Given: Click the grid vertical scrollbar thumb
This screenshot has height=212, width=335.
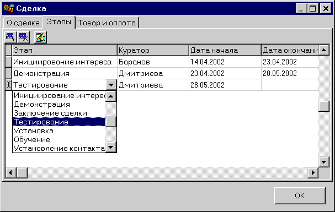Looking at the screenshot, I should (x=323, y=106).
